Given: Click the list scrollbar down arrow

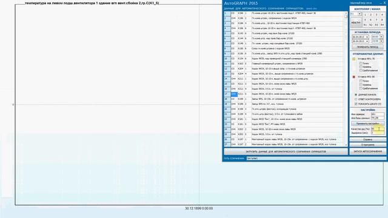Looking at the screenshot, I should (x=346, y=145).
